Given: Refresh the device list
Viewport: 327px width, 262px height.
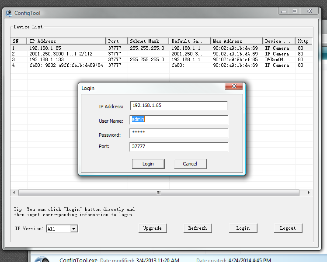Looking at the screenshot, I should point(198,228).
